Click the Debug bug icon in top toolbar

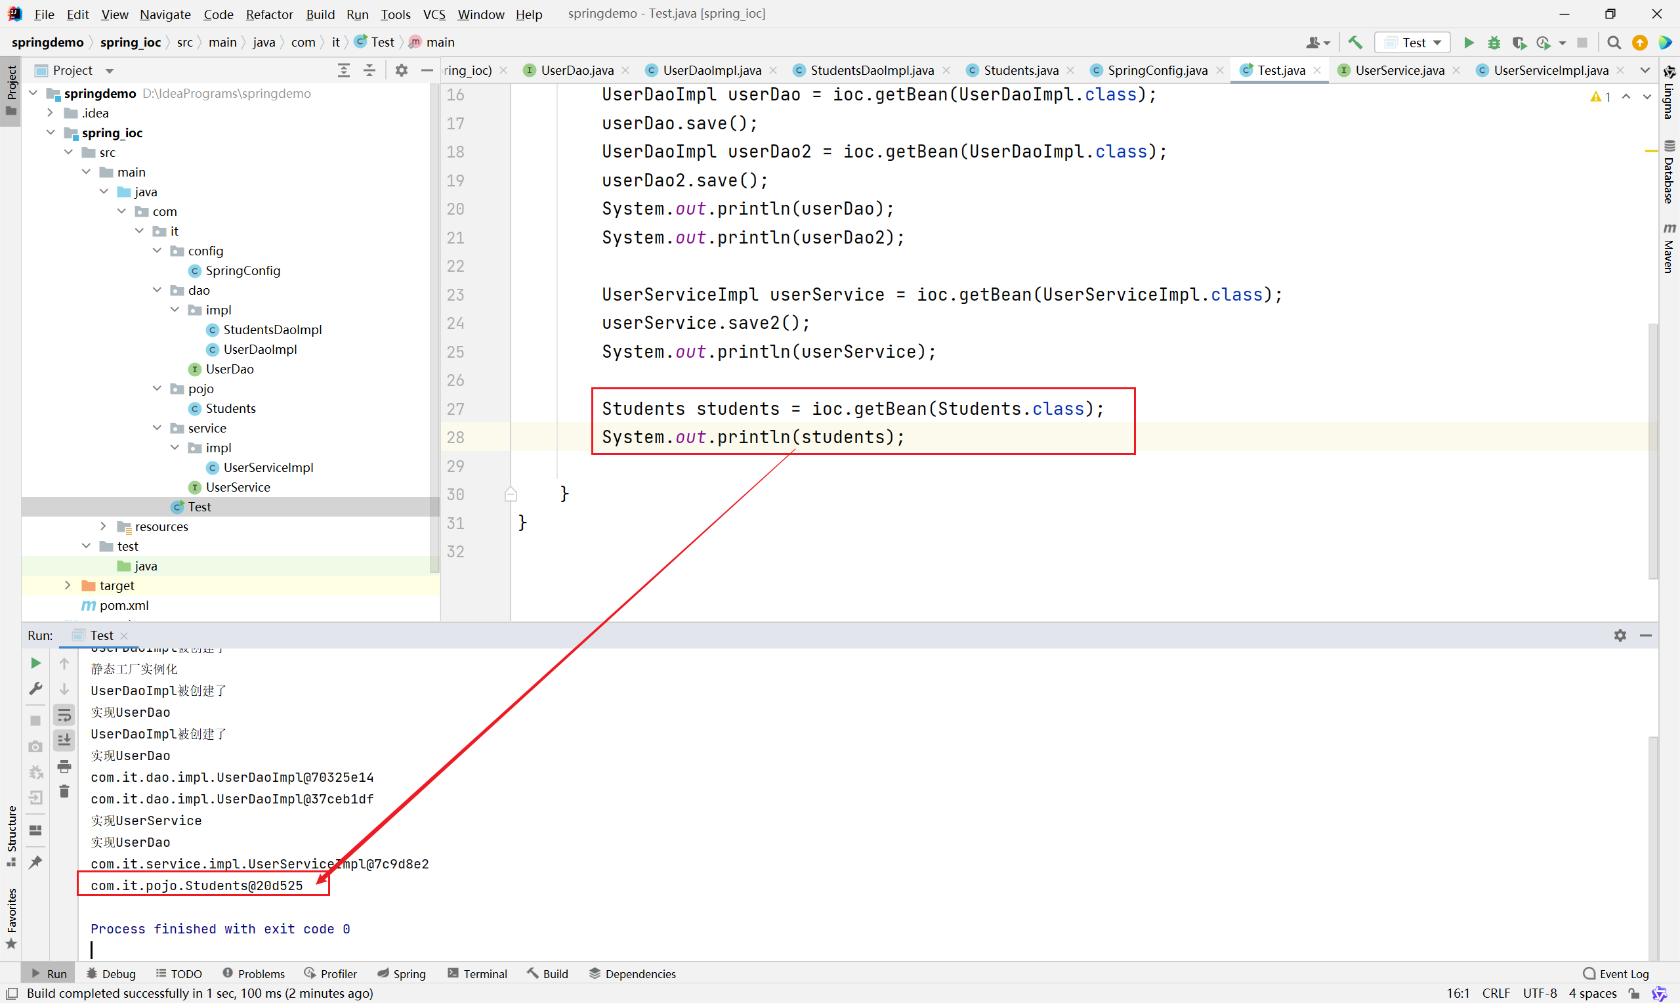pyautogui.click(x=1494, y=43)
